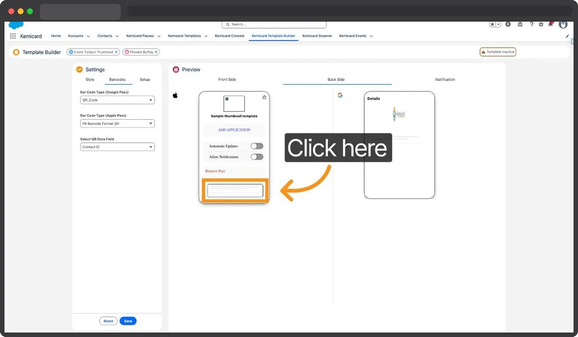The height and width of the screenshot is (337, 578).
Task: Open Select QR Data Field dropdown
Action: coord(117,147)
